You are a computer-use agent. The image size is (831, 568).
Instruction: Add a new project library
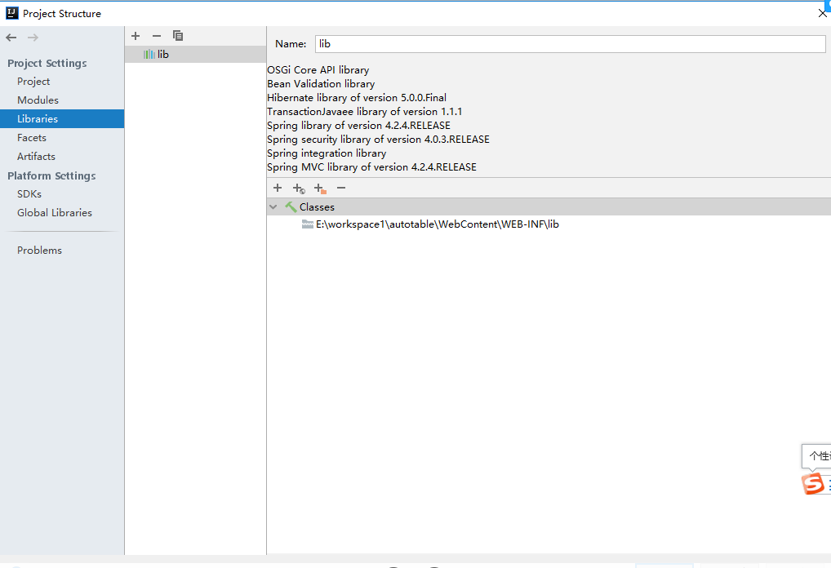click(x=136, y=36)
